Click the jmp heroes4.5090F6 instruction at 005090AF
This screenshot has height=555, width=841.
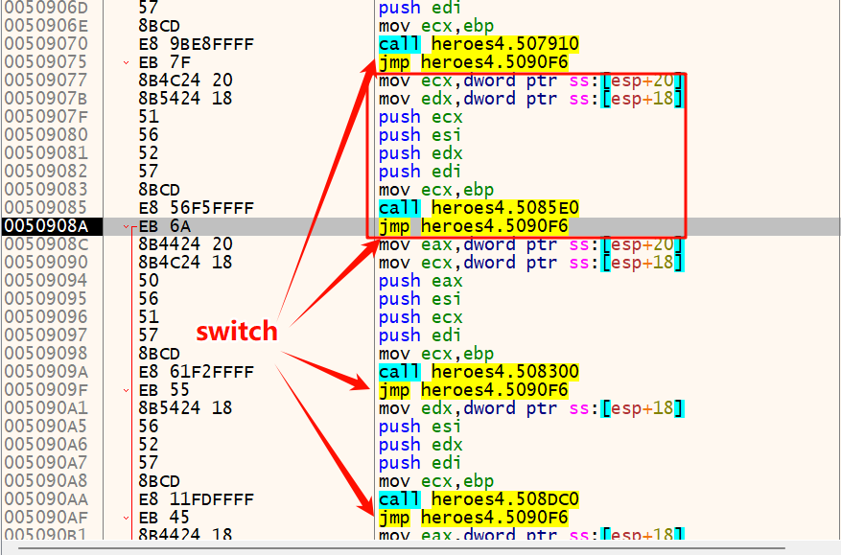tap(474, 518)
